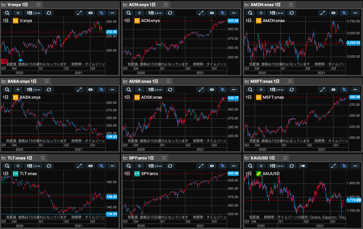Click the plus icon in ADSK:xnas toolbar
The image size is (363, 229).
pos(139,90)
